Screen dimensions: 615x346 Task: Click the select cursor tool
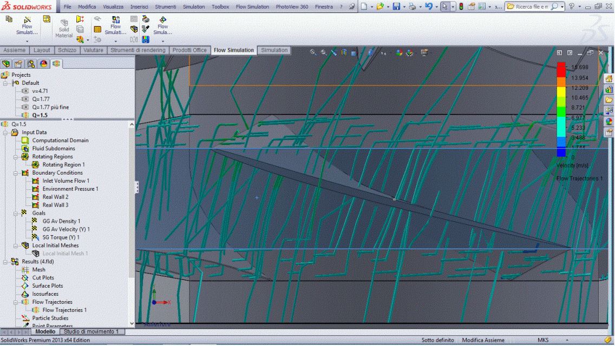445,6
